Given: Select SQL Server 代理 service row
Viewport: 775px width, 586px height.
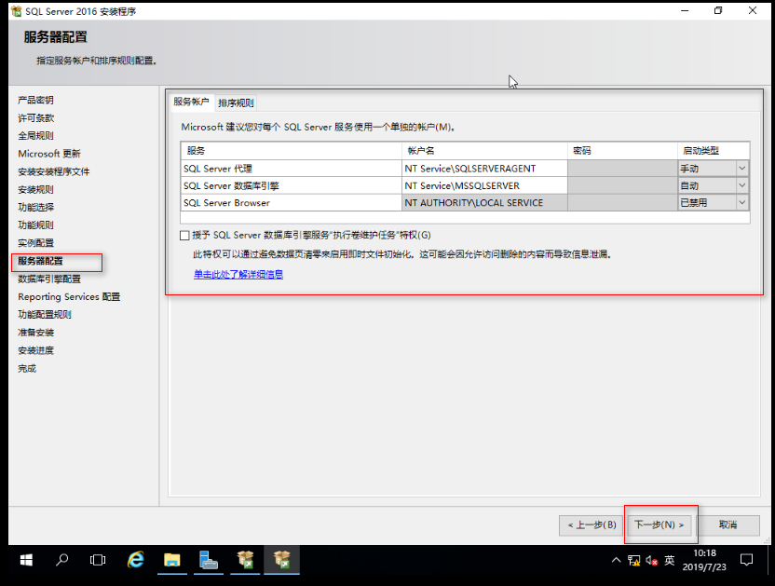Looking at the screenshot, I should pos(292,169).
